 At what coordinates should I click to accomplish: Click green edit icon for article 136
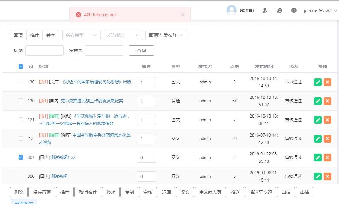pos(318,82)
